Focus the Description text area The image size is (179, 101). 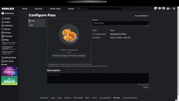point(98,78)
